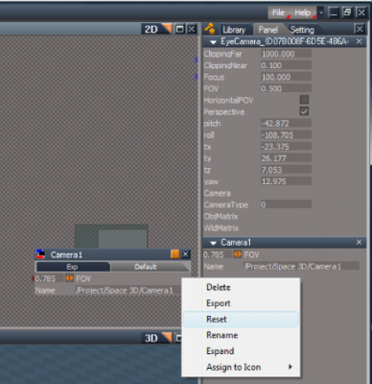Open the Help menu

tap(303, 12)
